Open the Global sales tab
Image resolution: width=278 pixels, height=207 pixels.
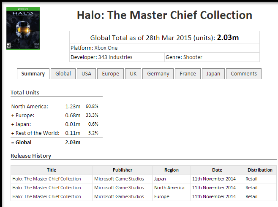pos(63,74)
